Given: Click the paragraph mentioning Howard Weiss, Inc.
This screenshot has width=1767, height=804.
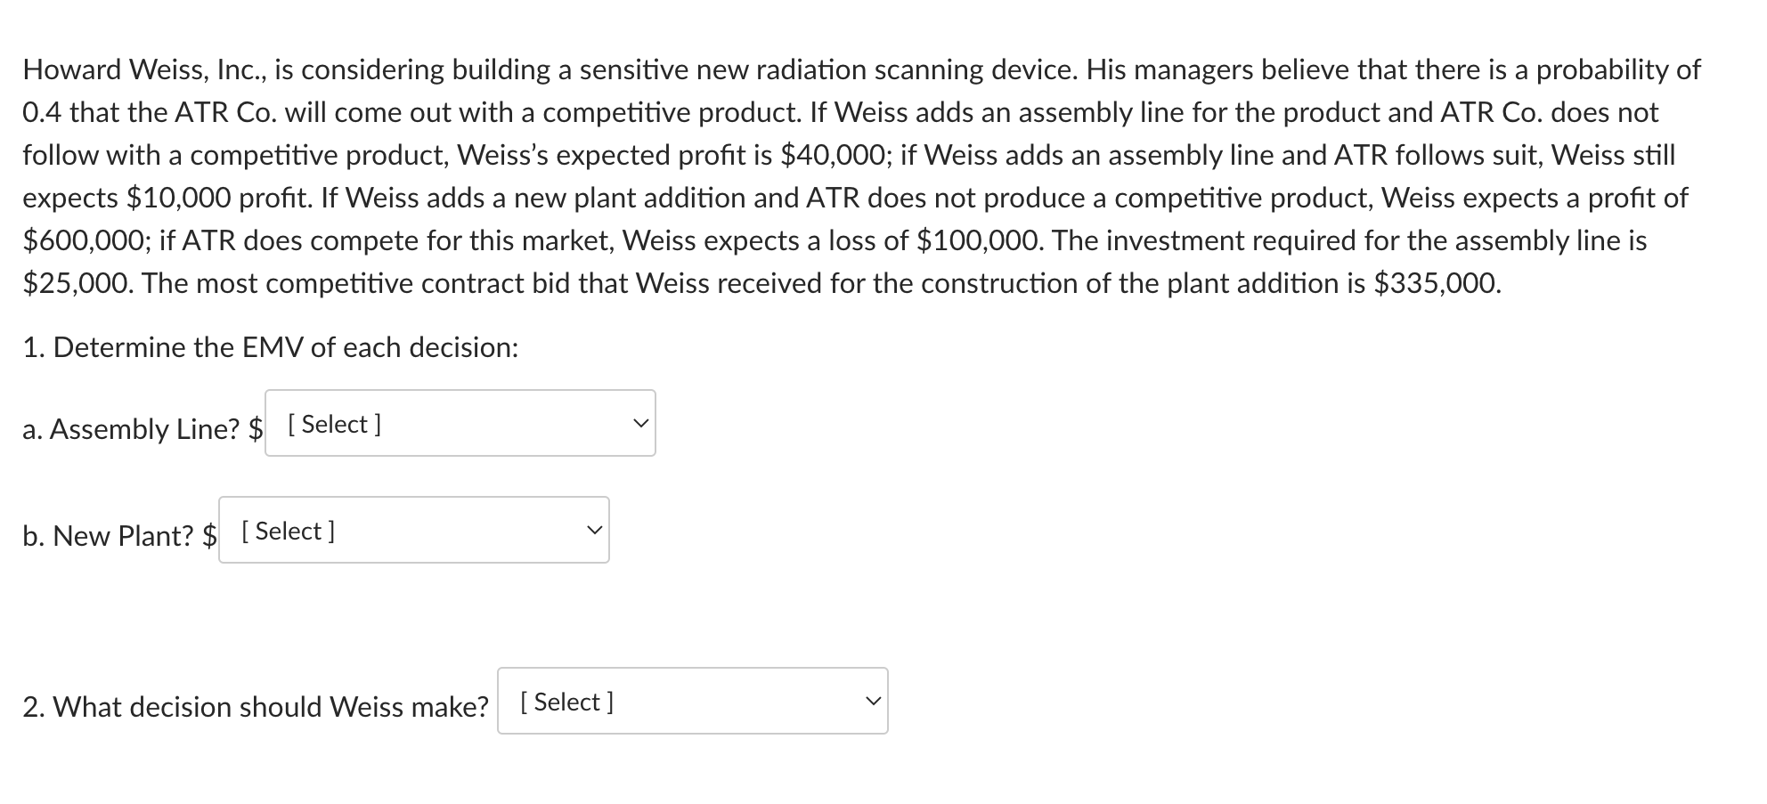Looking at the screenshot, I should tap(855, 175).
